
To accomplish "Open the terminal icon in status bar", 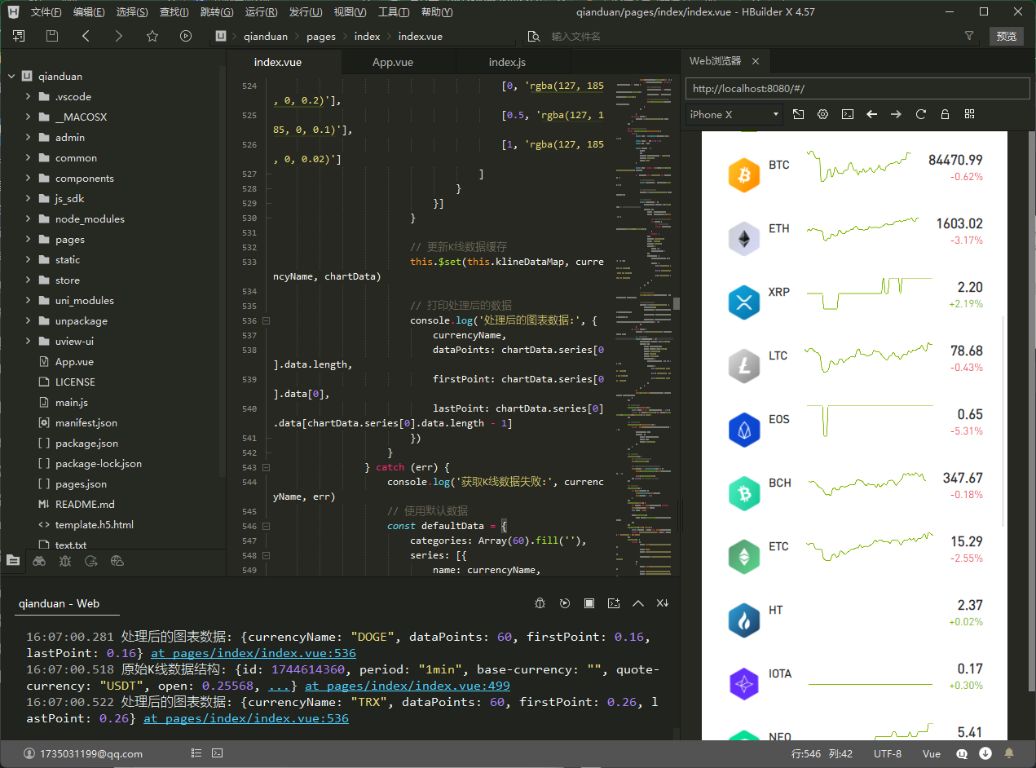I will (218, 753).
